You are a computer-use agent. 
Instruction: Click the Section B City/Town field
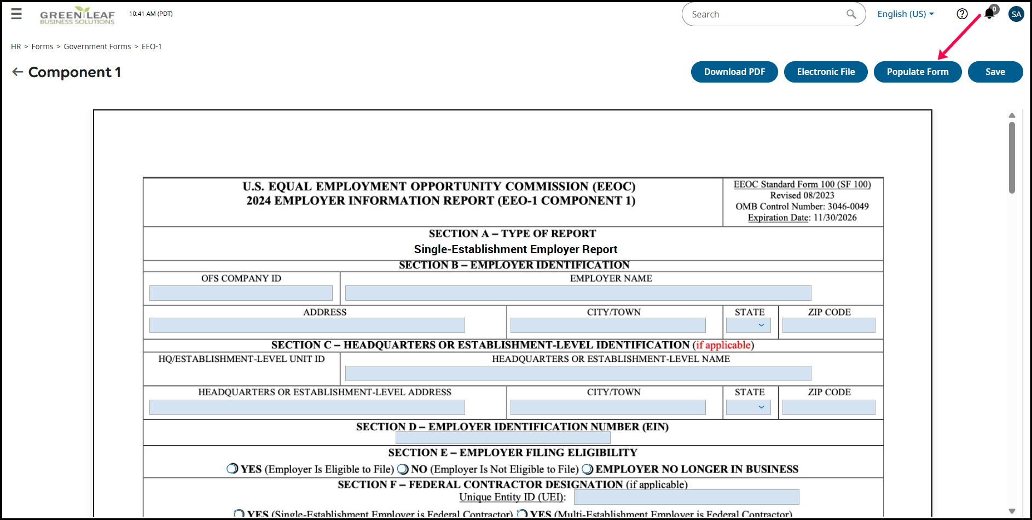(608, 325)
